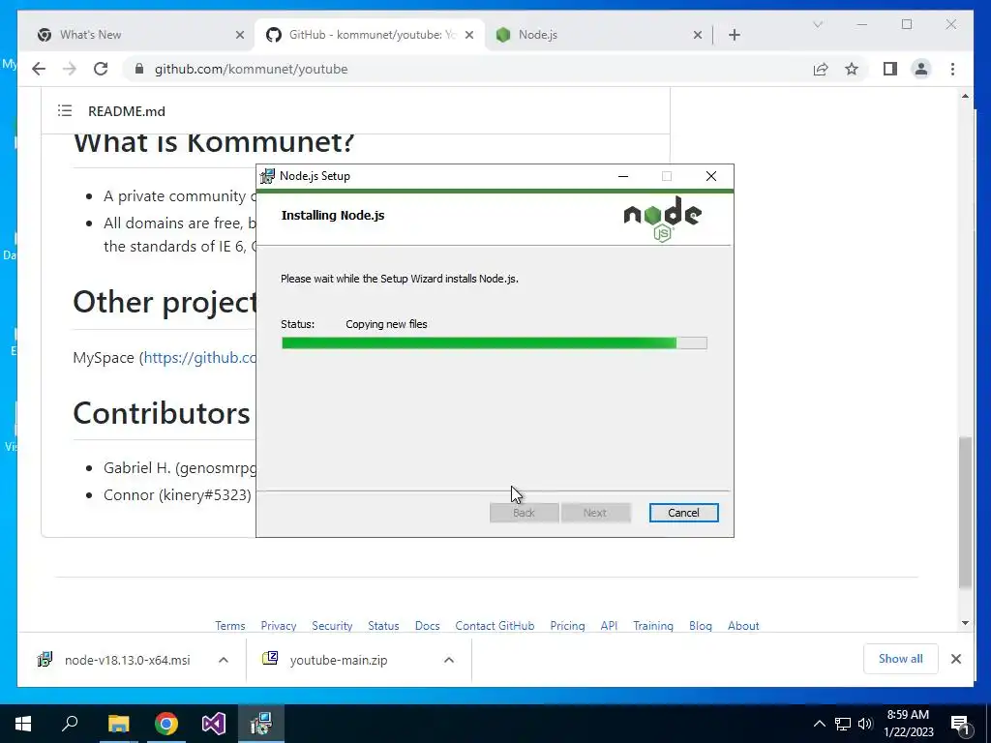The height and width of the screenshot is (743, 991).
Task: Open the MySpace github link
Action: tap(199, 358)
